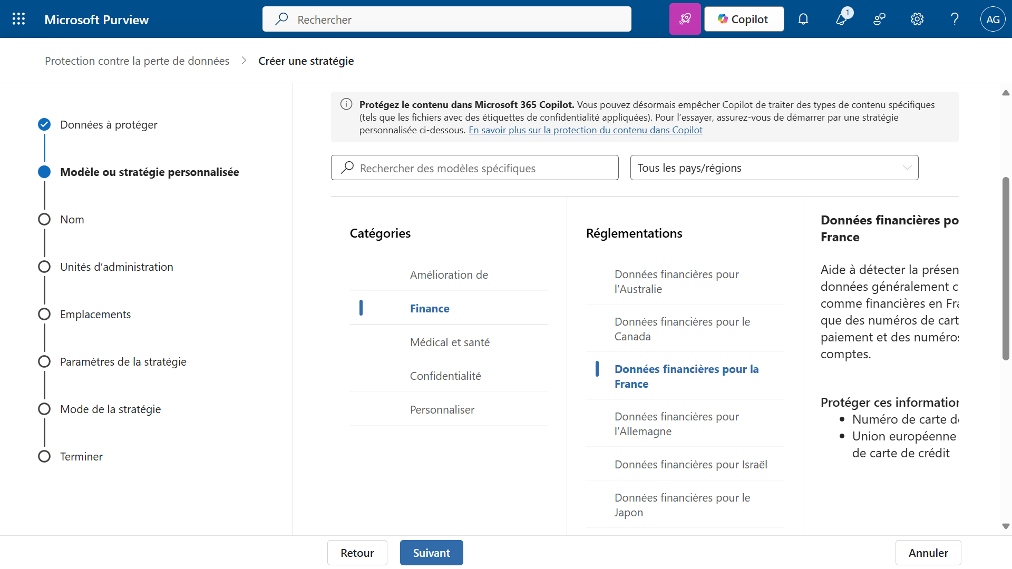Screen dimensions: 1012x569
Task: Open the settings gear icon
Action: pos(917,19)
